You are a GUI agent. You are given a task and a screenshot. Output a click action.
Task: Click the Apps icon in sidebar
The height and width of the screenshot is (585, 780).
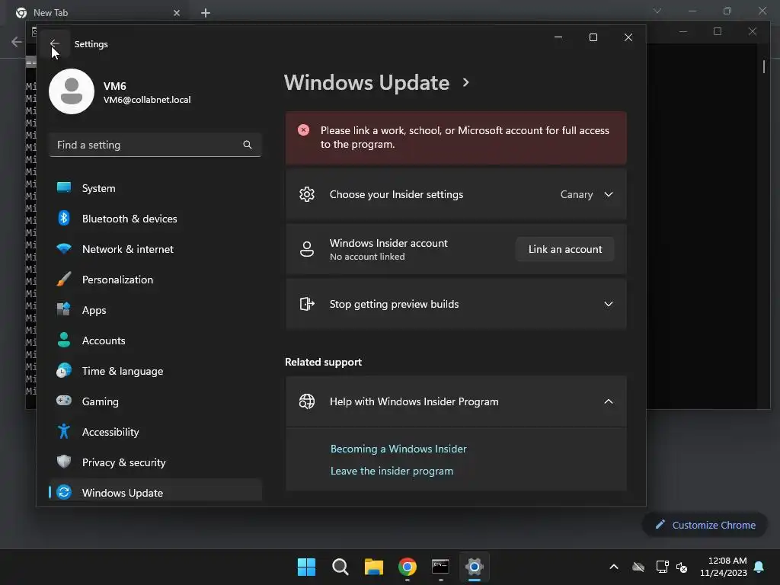[64, 309]
